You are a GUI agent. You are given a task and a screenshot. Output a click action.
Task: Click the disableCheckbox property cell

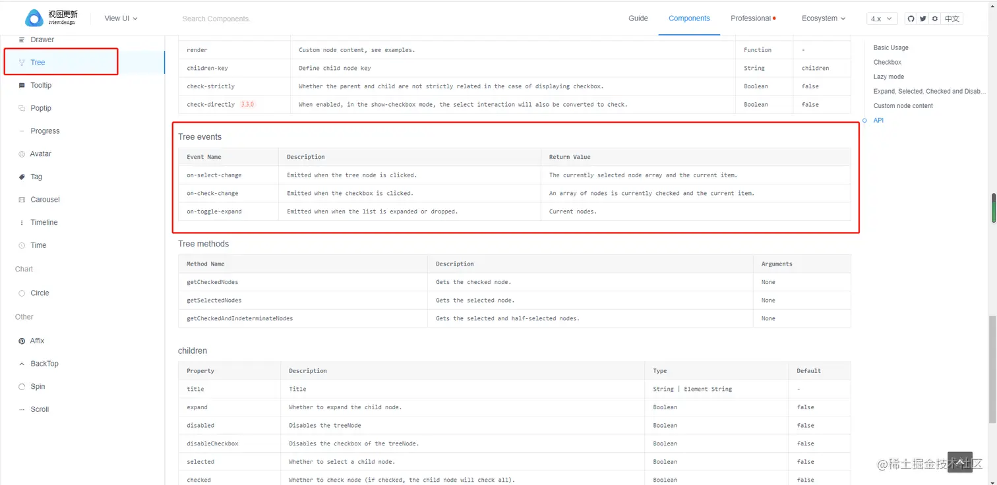229,443
